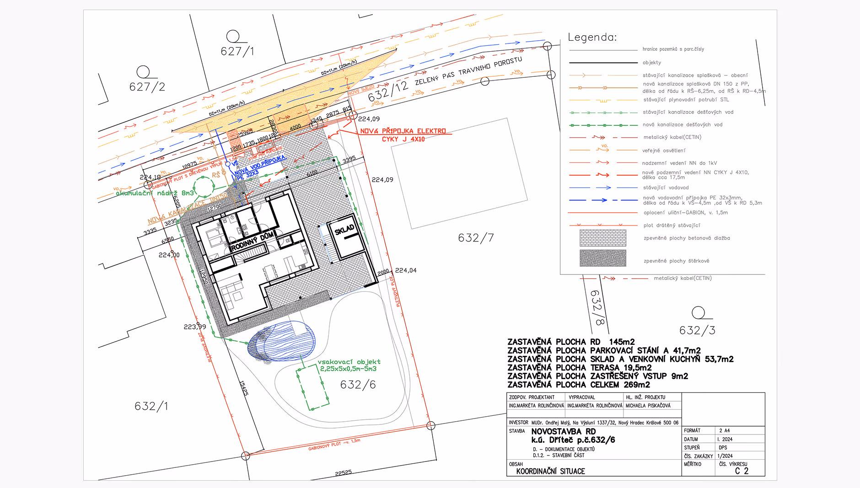Click the 'Legenda:' heading
This screenshot has height=488, width=860.
coord(592,37)
